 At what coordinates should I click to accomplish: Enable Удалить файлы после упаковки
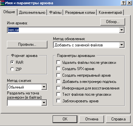(x=58, y=62)
